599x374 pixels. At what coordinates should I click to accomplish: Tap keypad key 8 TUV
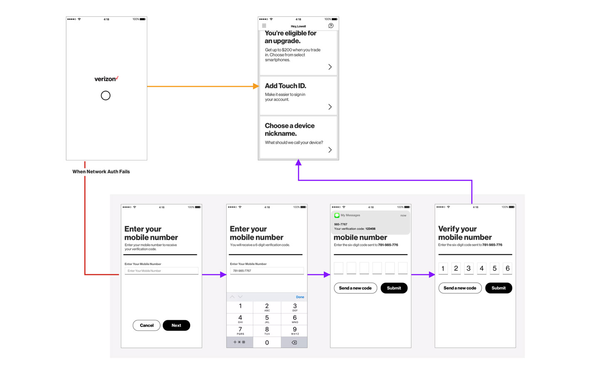click(267, 331)
